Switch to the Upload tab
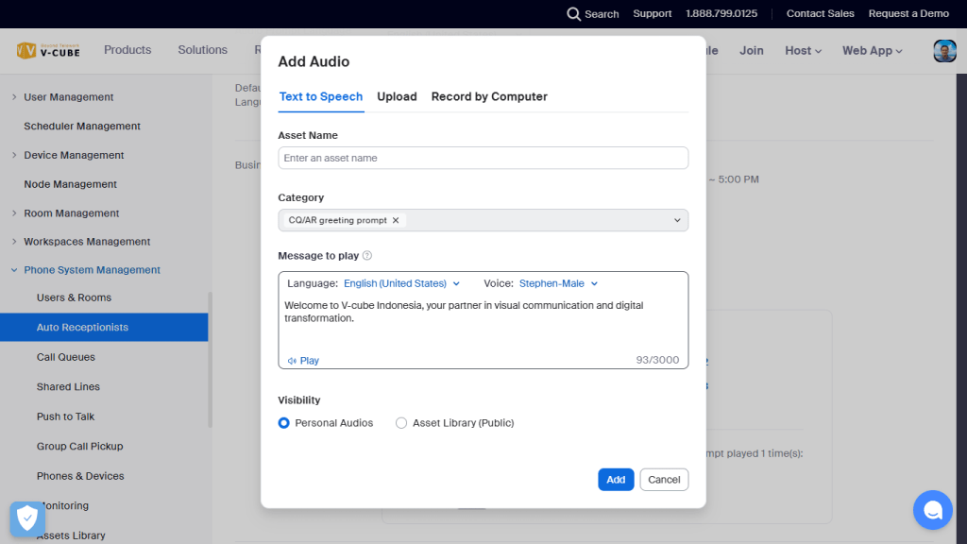 click(x=397, y=96)
